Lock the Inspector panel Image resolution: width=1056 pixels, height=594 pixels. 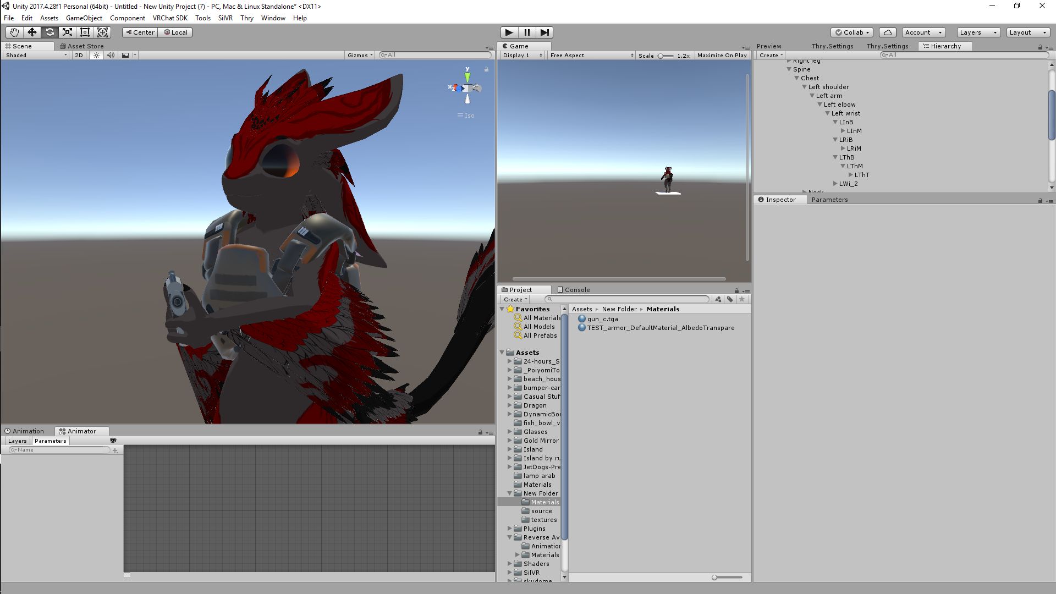tap(1040, 201)
